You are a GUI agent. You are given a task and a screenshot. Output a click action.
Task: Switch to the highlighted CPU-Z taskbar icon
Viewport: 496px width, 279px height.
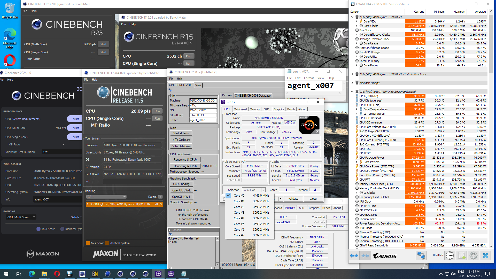[158, 274]
